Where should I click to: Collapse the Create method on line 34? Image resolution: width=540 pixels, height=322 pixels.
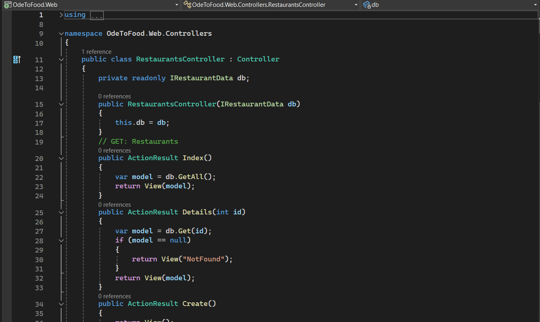click(61, 304)
